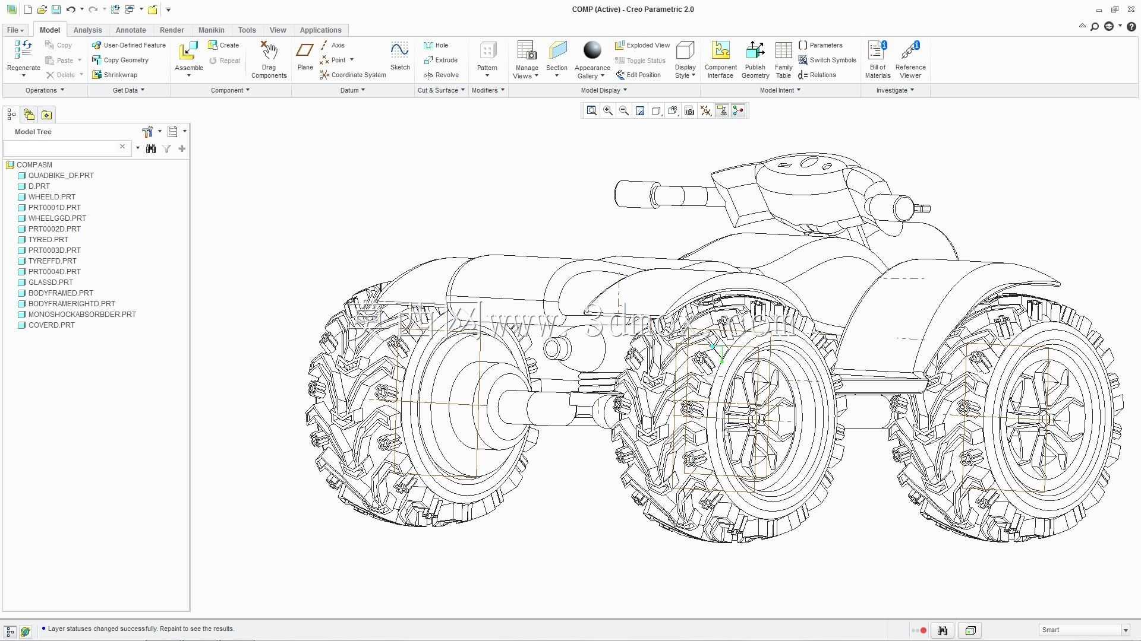Toggle Exploded View
1141x641 pixels.
click(x=642, y=45)
